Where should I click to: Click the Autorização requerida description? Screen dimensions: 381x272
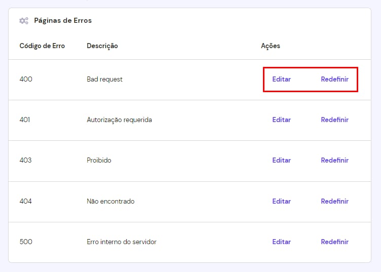click(119, 120)
